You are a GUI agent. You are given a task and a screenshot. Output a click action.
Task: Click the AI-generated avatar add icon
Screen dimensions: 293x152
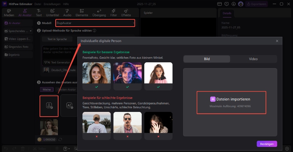69,105
